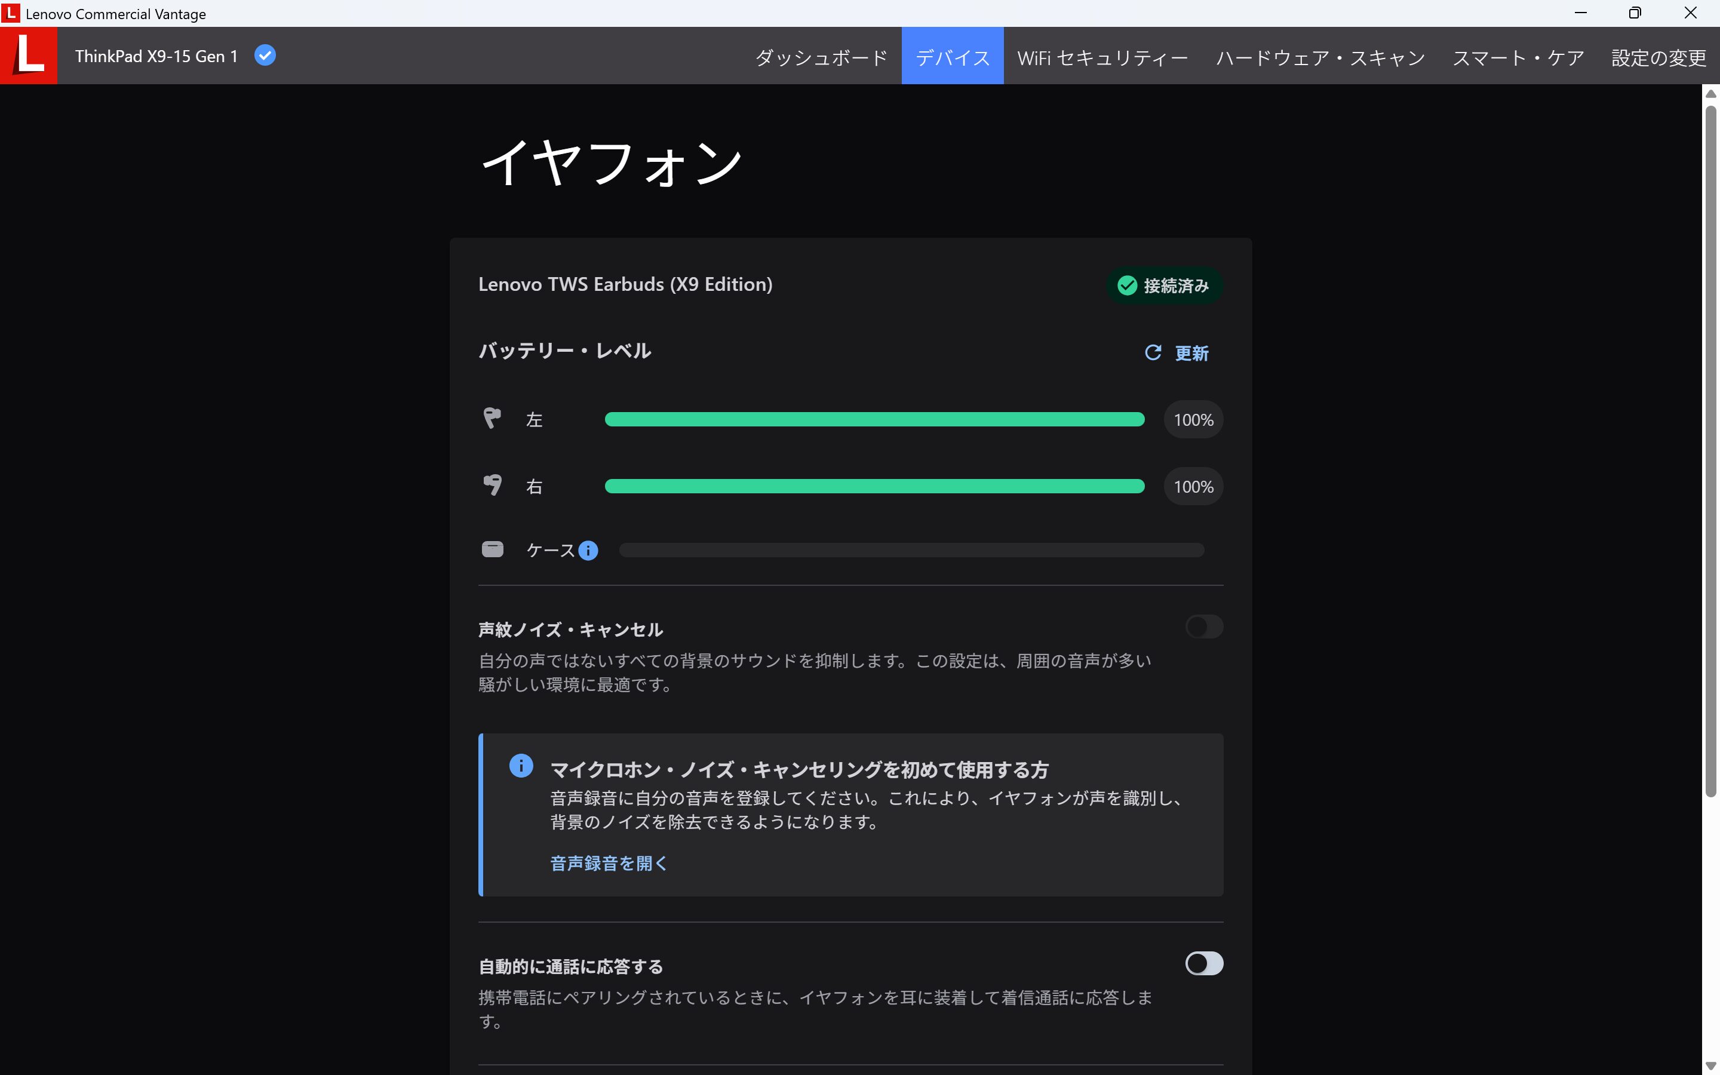The image size is (1720, 1075).
Task: Click the right earbud 100% value
Action: pos(1193,486)
